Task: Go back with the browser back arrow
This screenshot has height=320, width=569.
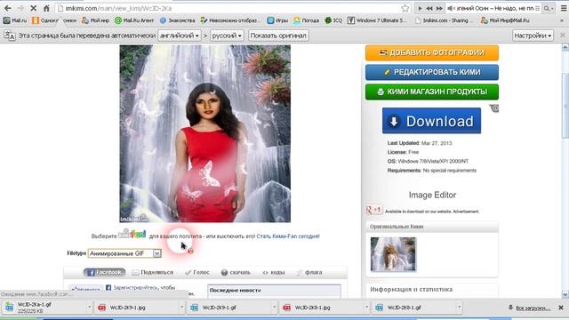Action: (x=8, y=8)
